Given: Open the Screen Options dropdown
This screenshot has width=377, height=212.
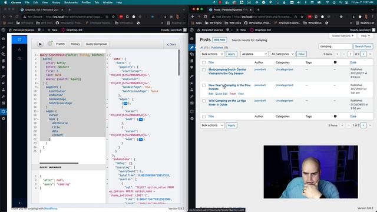Looking at the screenshot, I should pos(343,36).
